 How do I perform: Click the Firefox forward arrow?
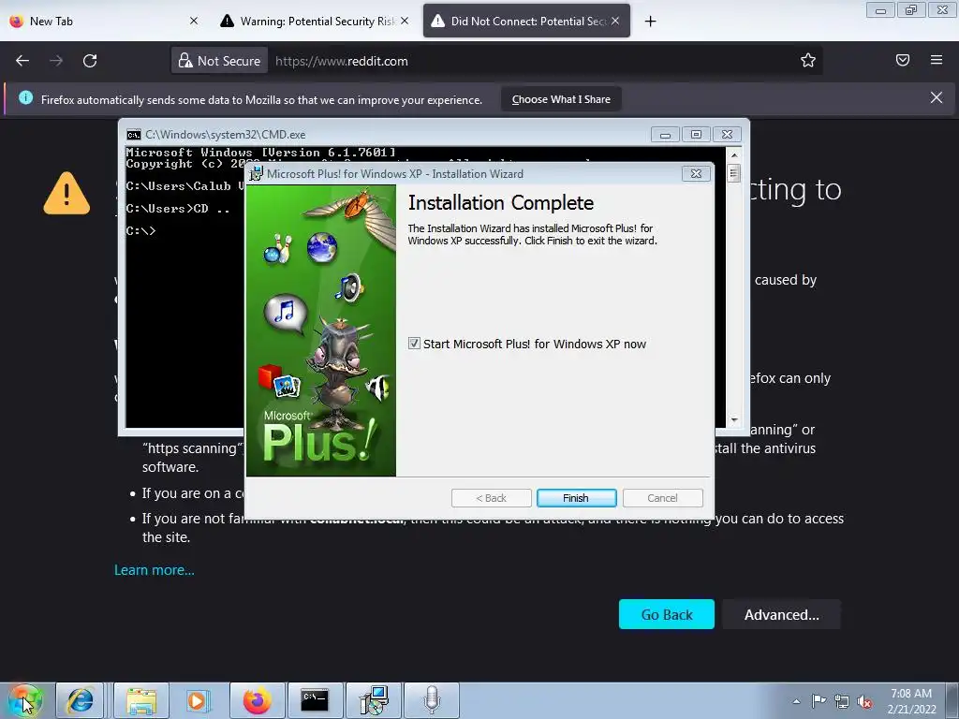[x=56, y=61]
